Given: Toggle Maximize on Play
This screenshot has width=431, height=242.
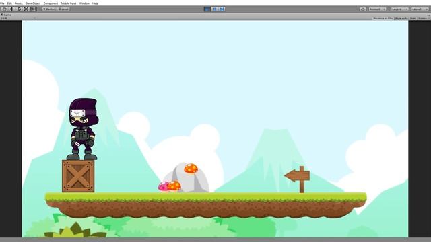Looking at the screenshot, I should pyautogui.click(x=383, y=18).
